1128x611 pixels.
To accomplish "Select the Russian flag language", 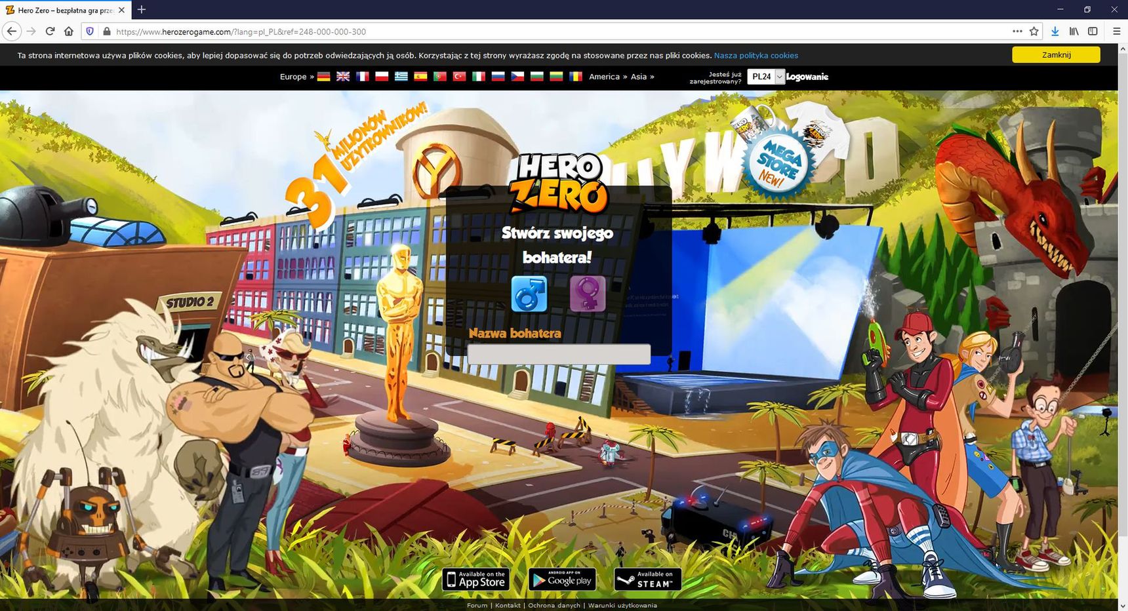I will [x=498, y=77].
